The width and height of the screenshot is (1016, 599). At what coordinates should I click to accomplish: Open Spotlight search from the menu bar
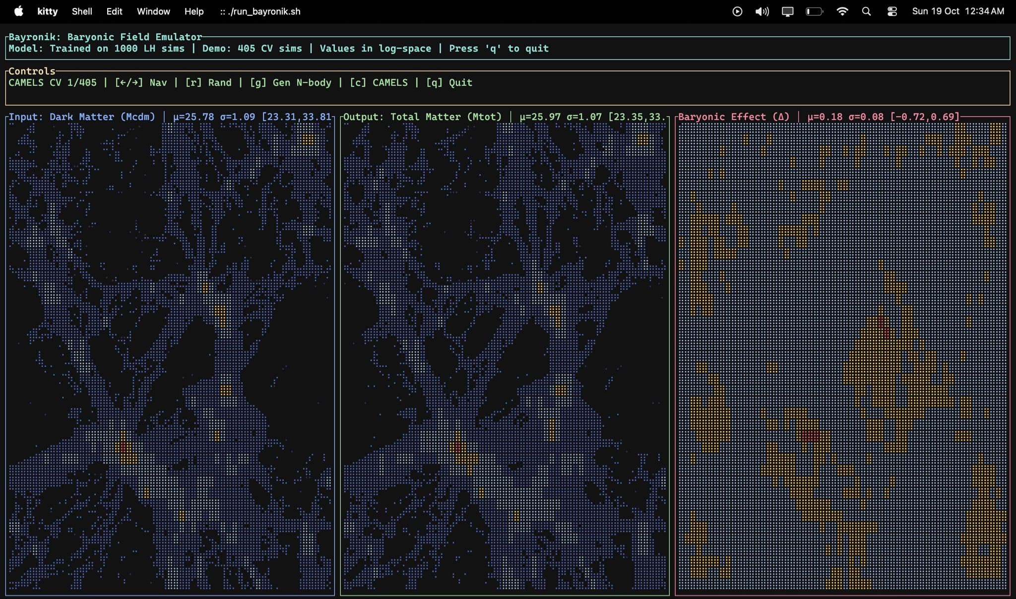click(867, 11)
